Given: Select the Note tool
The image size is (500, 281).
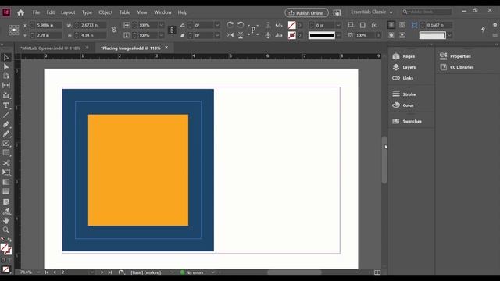Looking at the screenshot, I should coord(5,201).
